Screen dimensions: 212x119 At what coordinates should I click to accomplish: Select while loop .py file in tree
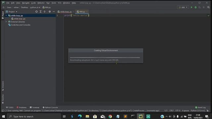18,19
